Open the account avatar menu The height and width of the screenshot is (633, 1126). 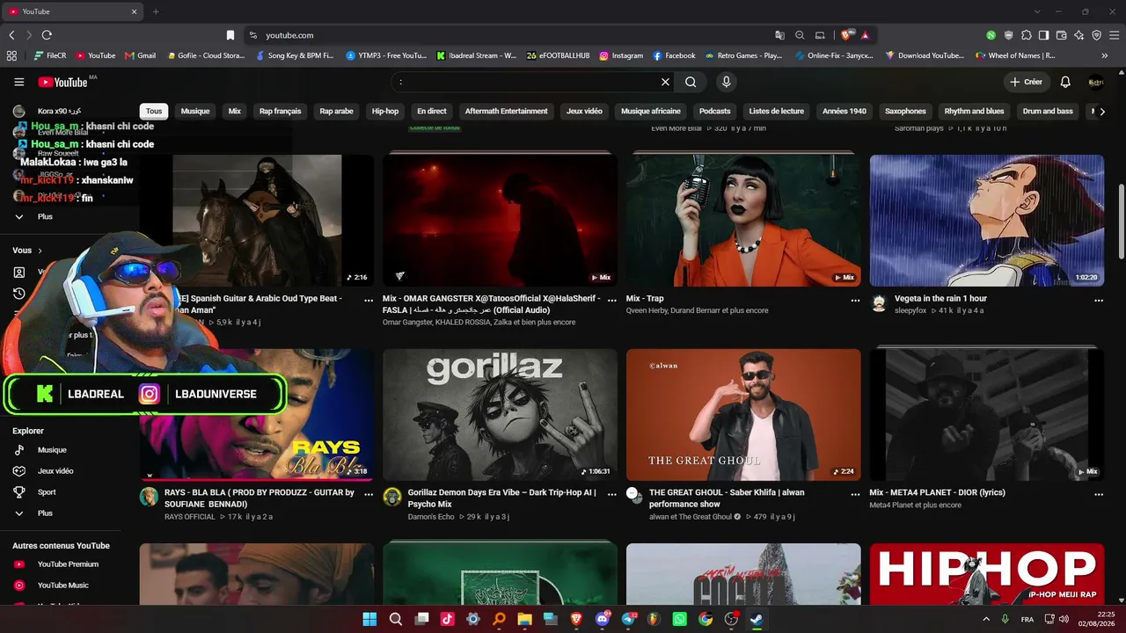pyautogui.click(x=1096, y=82)
